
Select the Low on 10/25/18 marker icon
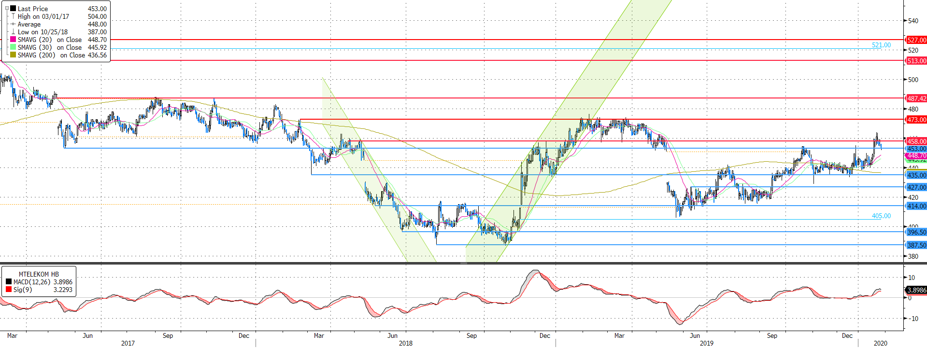13,32
